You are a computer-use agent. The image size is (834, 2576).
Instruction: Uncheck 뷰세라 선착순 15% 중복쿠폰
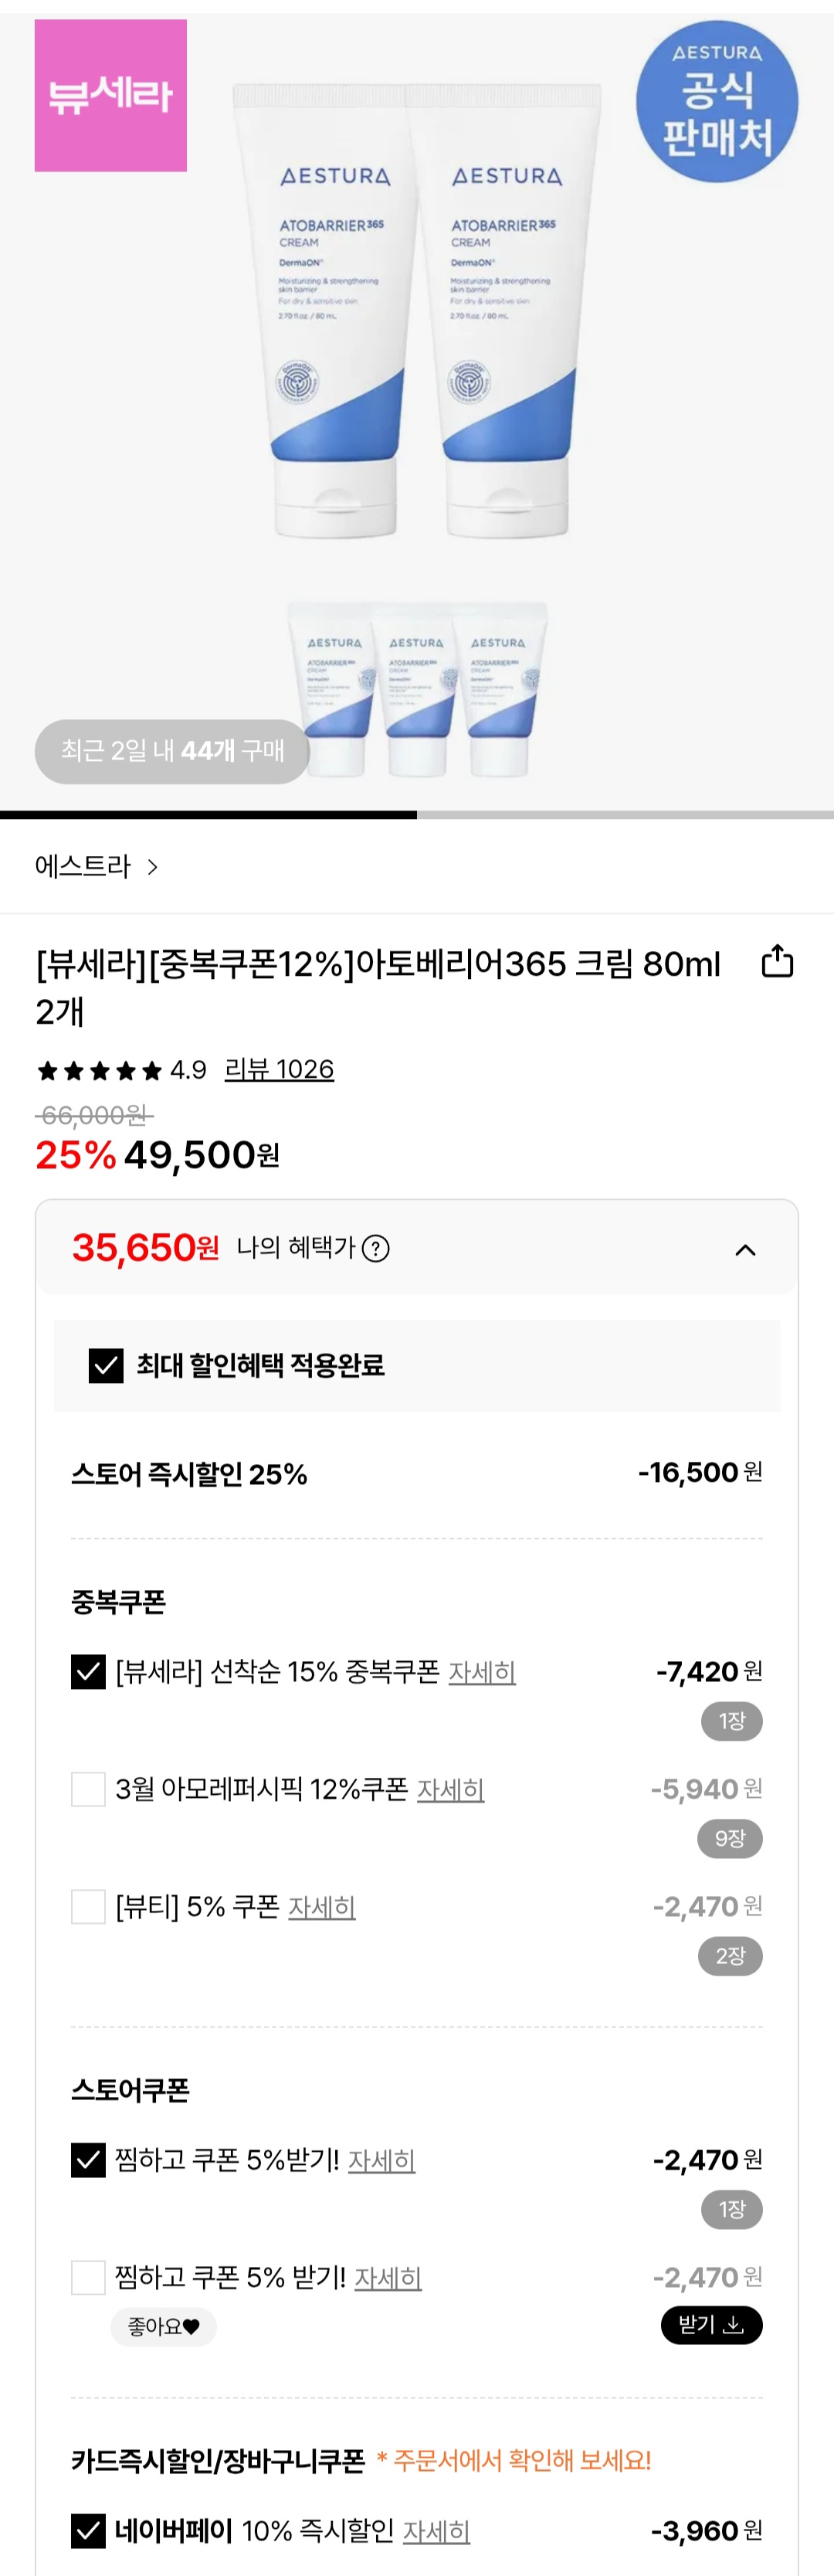(89, 1671)
